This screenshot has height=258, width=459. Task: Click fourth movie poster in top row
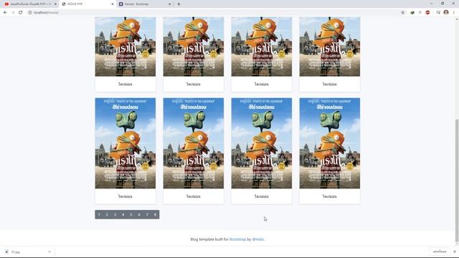coord(330,47)
